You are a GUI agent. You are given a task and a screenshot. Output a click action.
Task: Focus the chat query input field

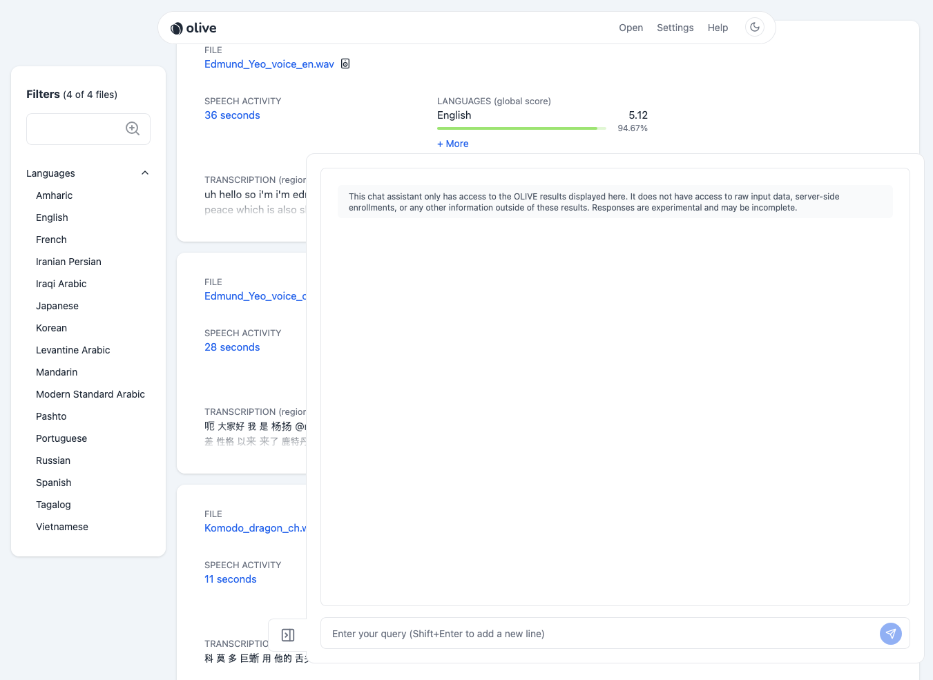tap(597, 634)
